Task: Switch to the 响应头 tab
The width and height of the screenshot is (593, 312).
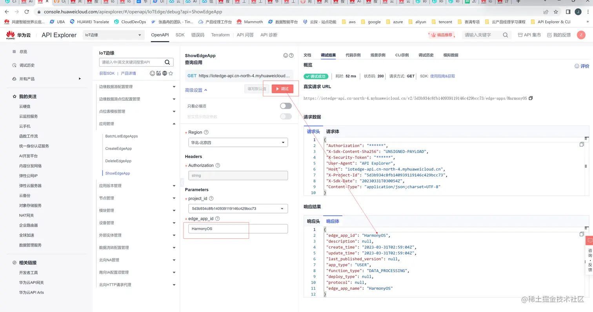Action: [313, 221]
